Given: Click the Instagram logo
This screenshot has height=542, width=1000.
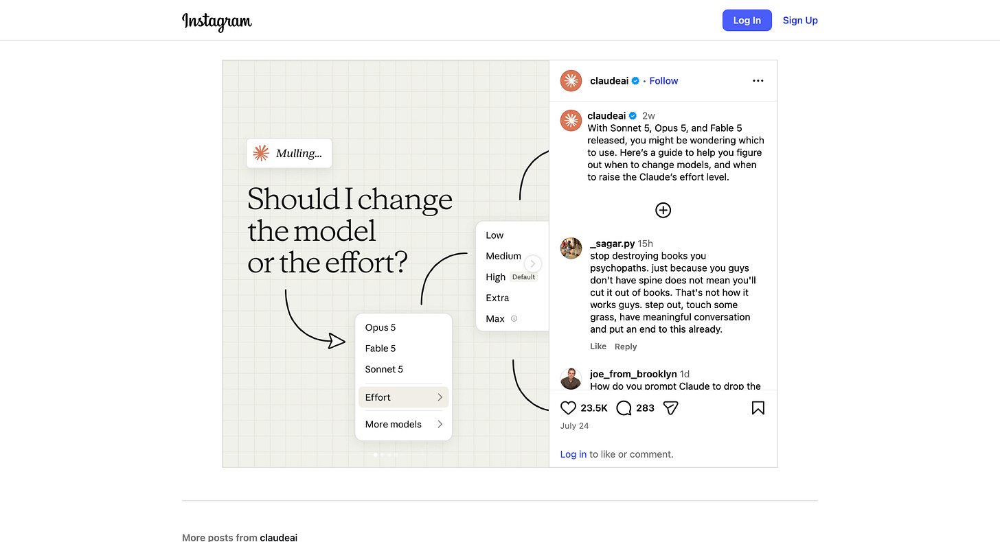Looking at the screenshot, I should [x=217, y=21].
